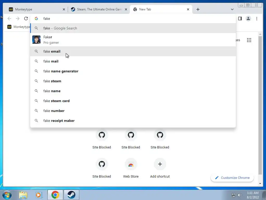Toggle the Chrome side panel icon

pos(240,18)
